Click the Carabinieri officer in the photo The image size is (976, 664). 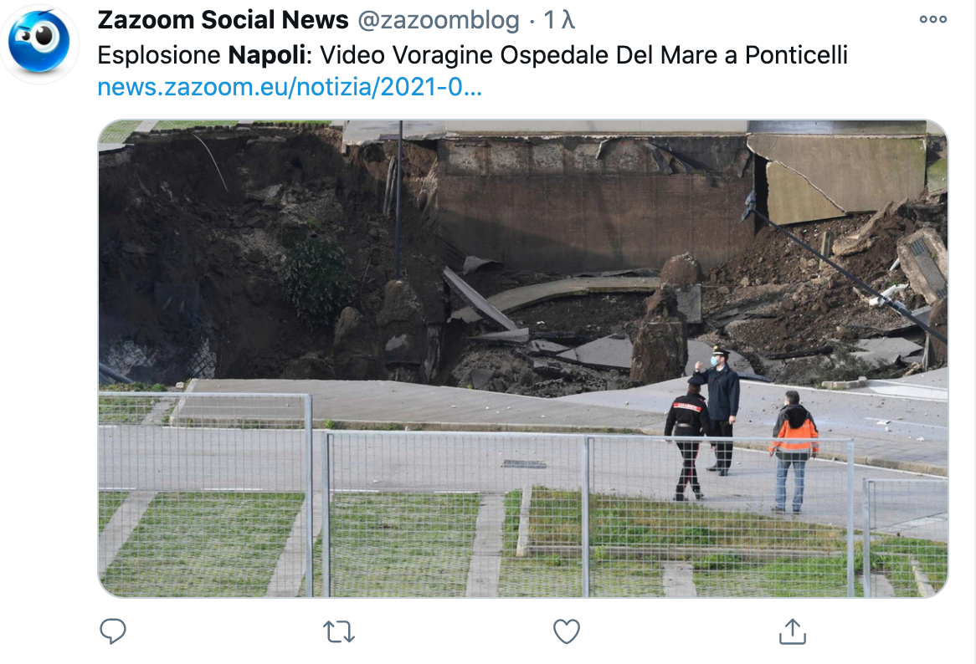687,438
